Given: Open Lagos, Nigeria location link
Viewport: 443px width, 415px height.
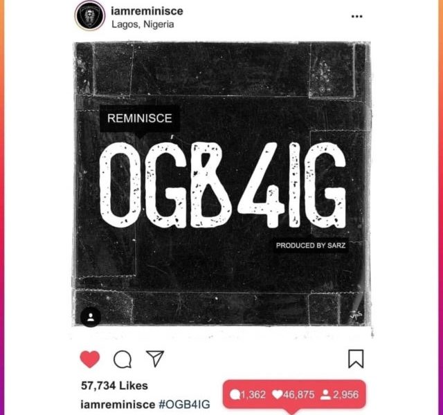Looking at the screenshot, I should point(143,24).
